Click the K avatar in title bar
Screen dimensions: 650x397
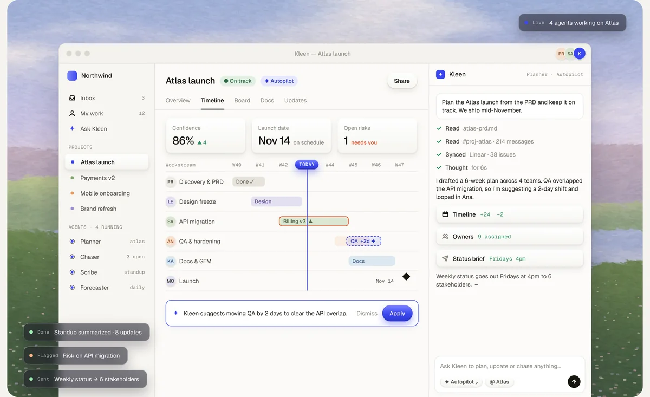pyautogui.click(x=580, y=54)
